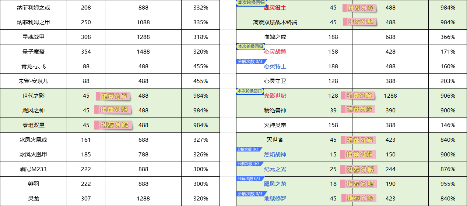Click the 354 value in 量子魔盔 row

click(x=86, y=51)
